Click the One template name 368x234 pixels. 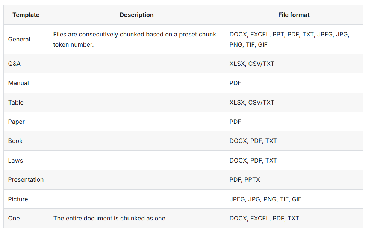[x=14, y=219]
